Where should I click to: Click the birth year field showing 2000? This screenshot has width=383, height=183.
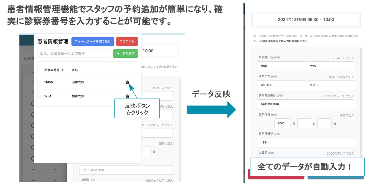(x=282, y=123)
